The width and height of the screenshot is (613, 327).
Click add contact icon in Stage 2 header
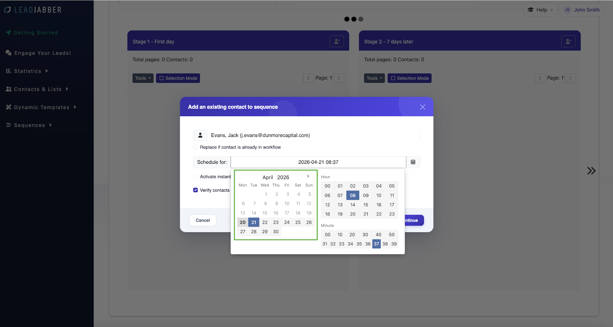(568, 41)
